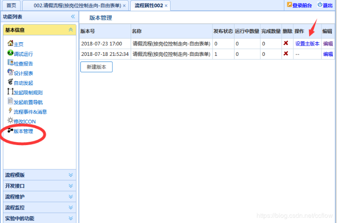Screen dimensions: 337x223
Task: Close the 流程属性002 tab
Action: tap(166, 6)
